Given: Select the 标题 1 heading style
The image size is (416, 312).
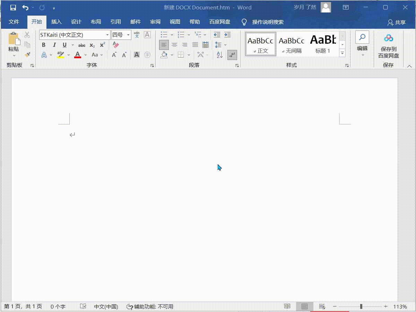Looking at the screenshot, I should pos(323,44).
